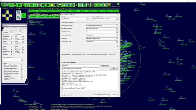Toggle the Comet Path objects checkbox
This screenshot has height=110, width=196.
[x=23, y=53]
